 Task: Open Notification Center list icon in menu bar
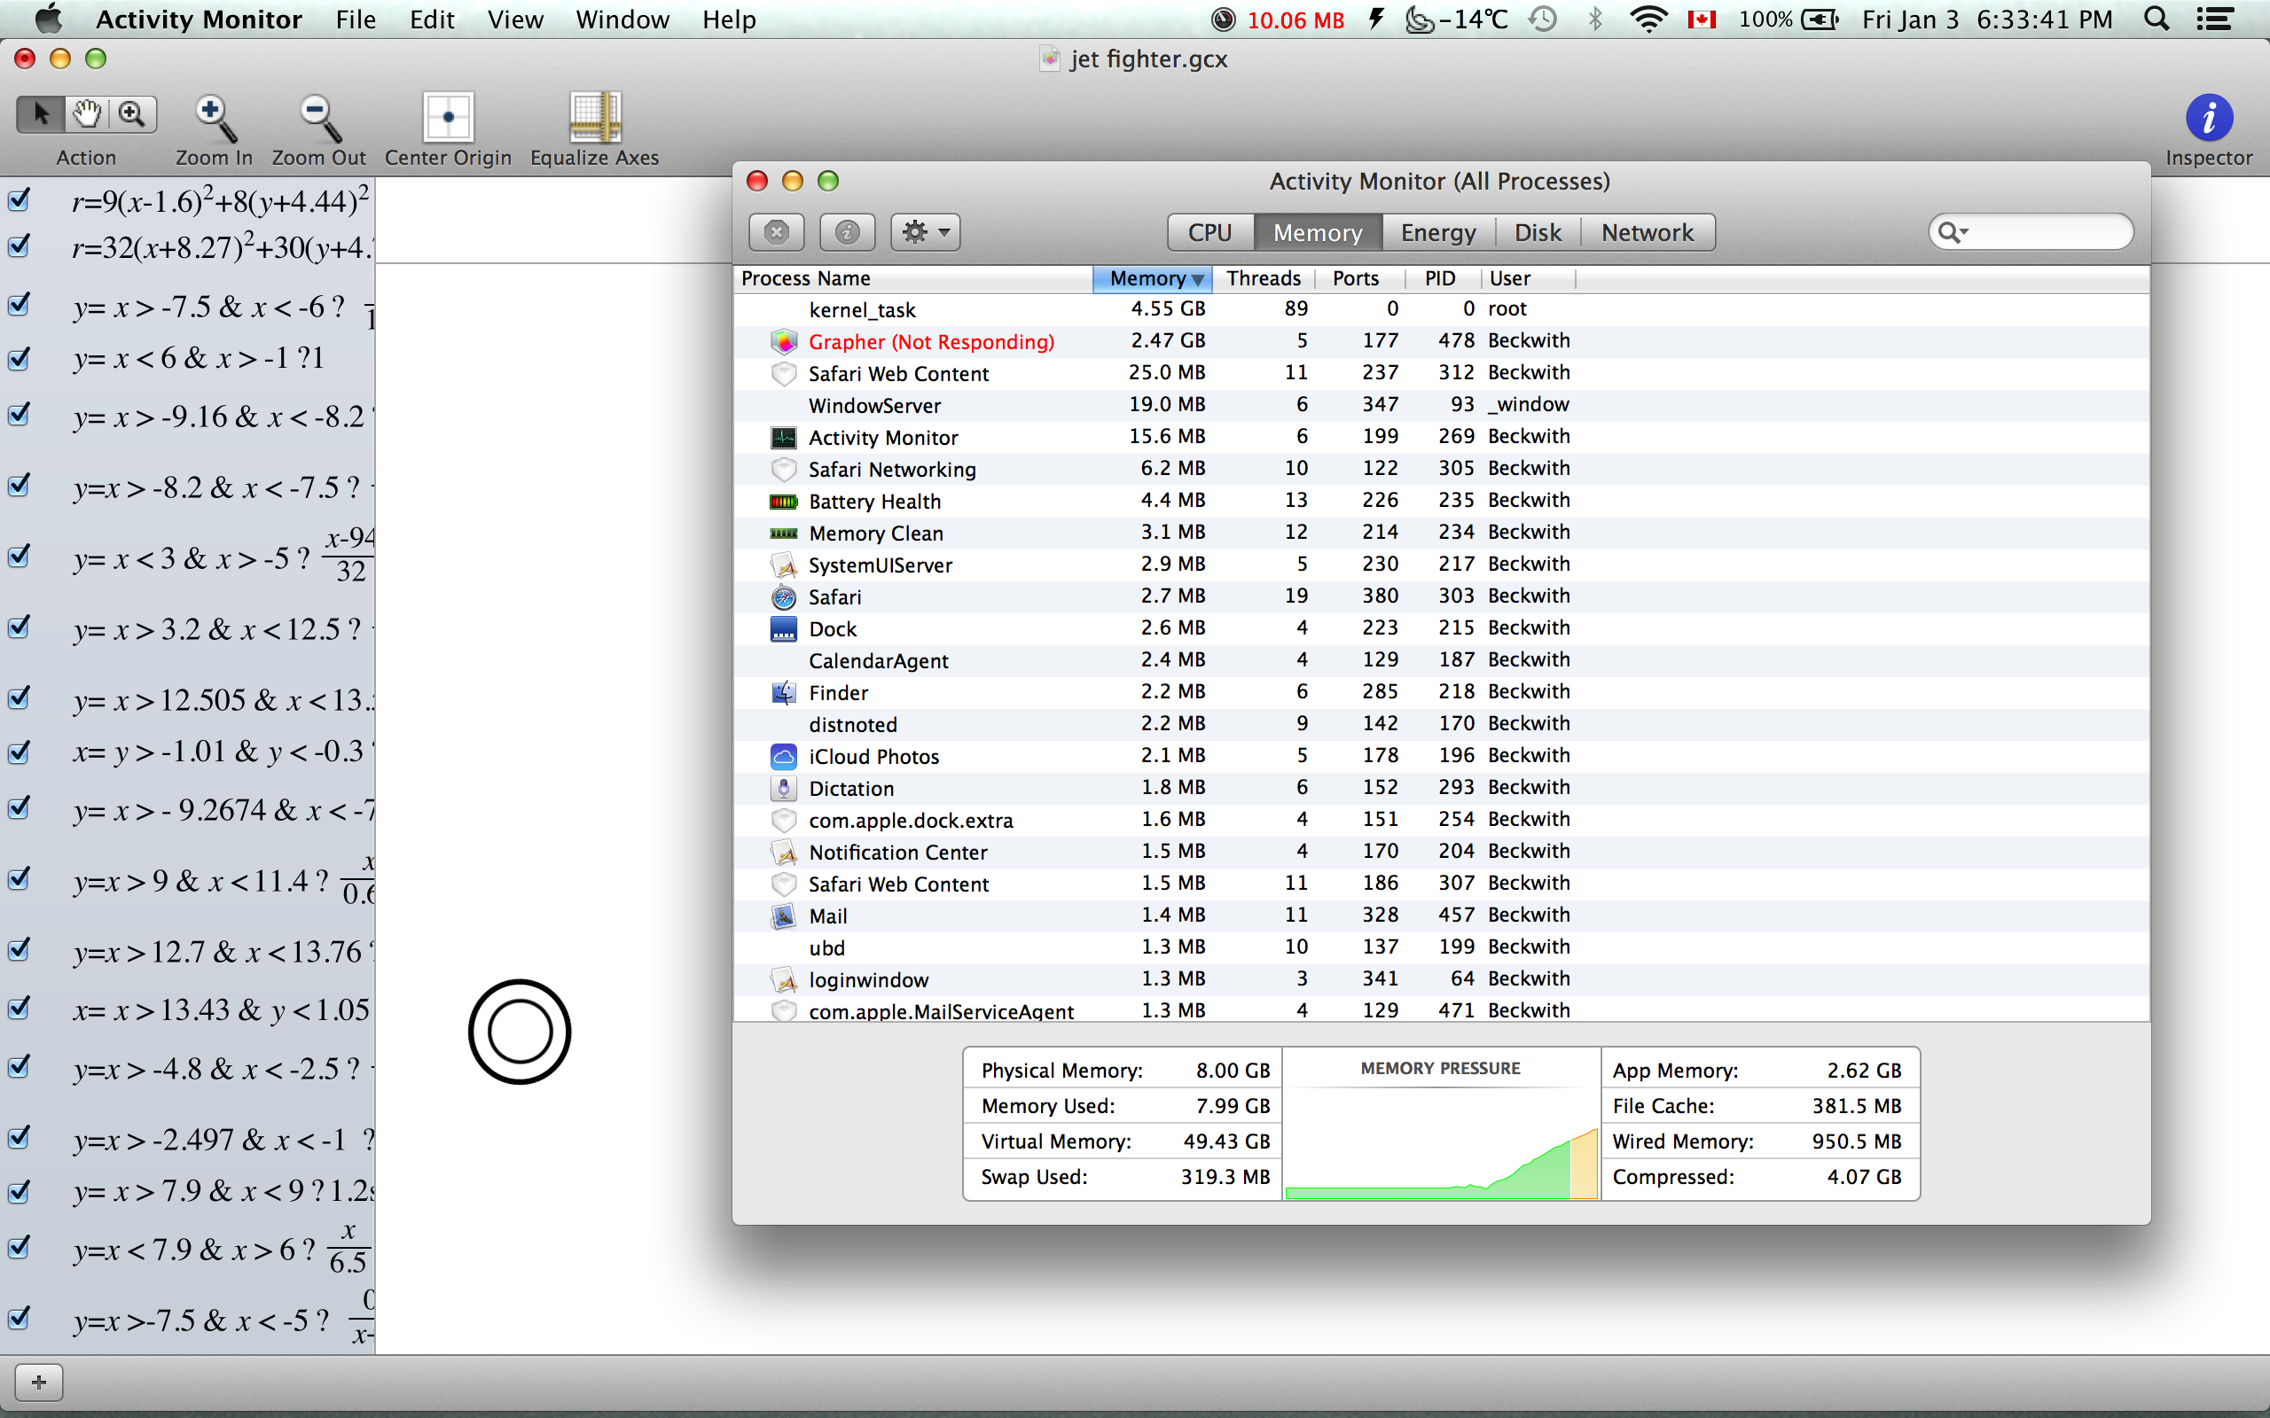[x=2215, y=19]
